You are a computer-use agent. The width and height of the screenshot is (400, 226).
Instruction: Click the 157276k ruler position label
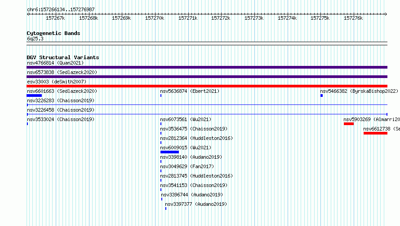(353, 18)
